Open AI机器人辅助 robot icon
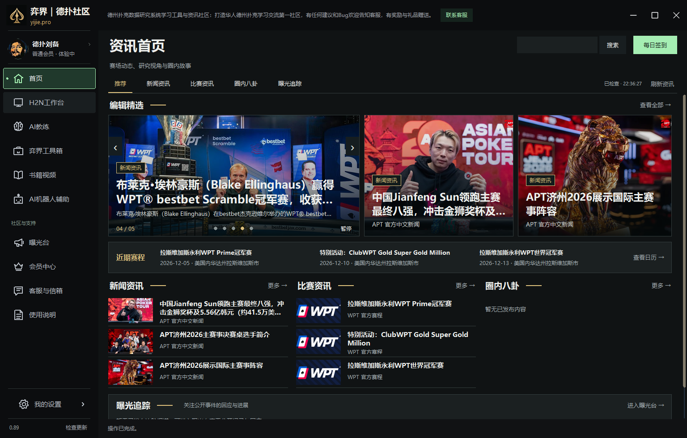This screenshot has height=438, width=687. pos(18,199)
